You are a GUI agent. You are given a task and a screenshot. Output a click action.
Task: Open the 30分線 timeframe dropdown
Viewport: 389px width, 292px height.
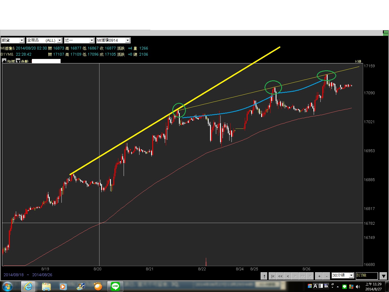[343, 275]
